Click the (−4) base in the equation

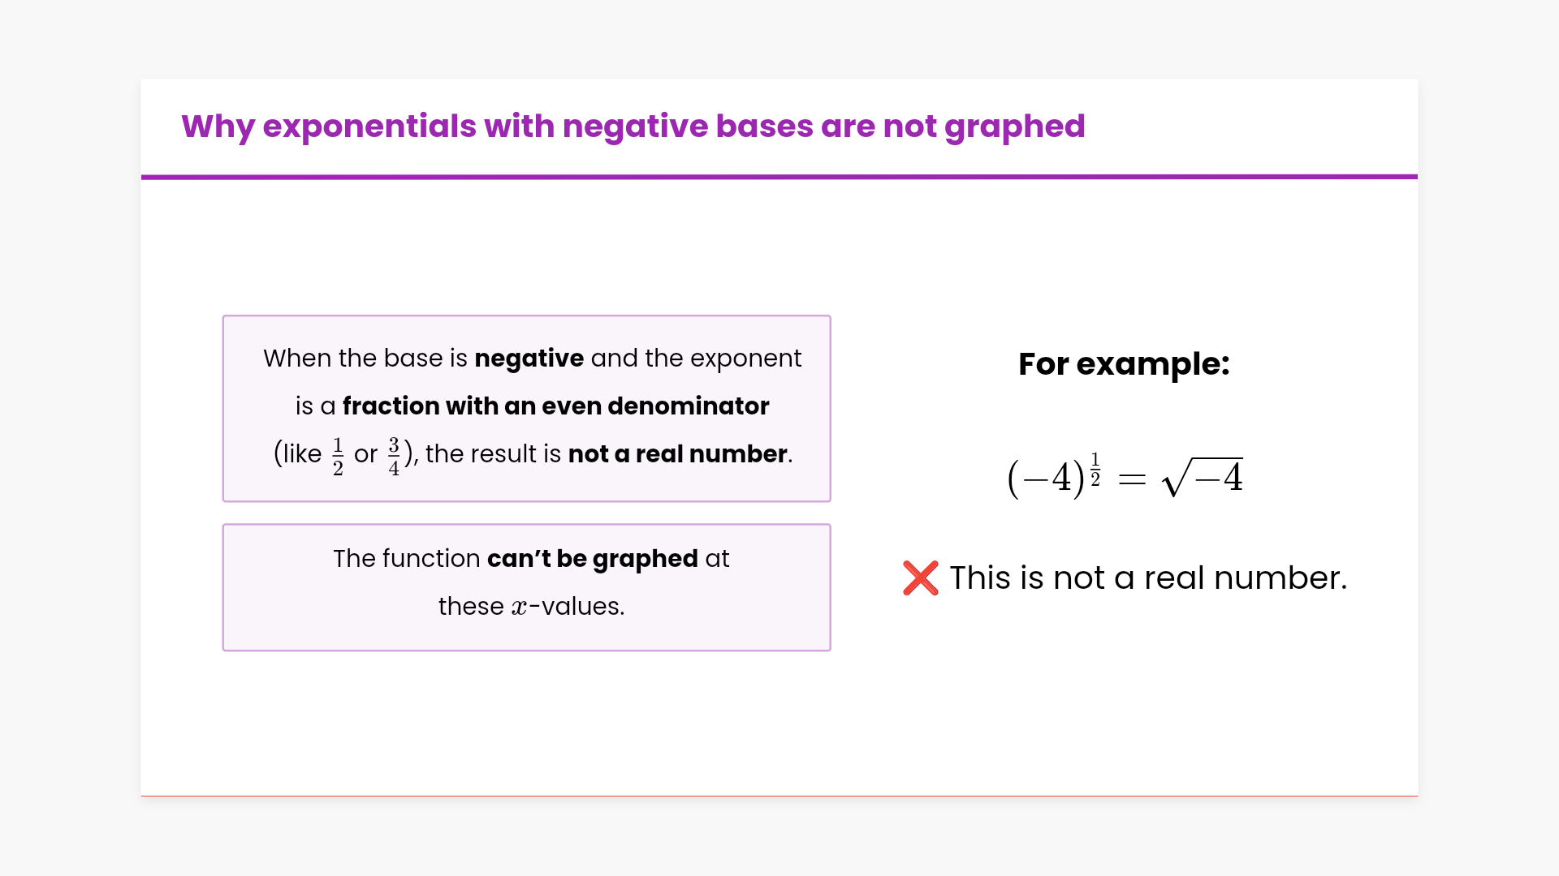[x=1045, y=478]
